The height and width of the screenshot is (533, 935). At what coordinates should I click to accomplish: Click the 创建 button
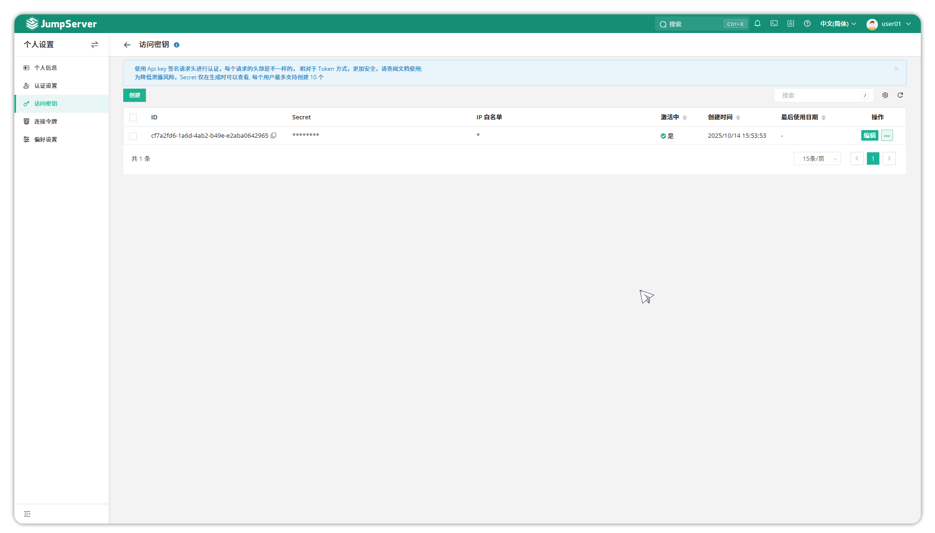(x=135, y=95)
